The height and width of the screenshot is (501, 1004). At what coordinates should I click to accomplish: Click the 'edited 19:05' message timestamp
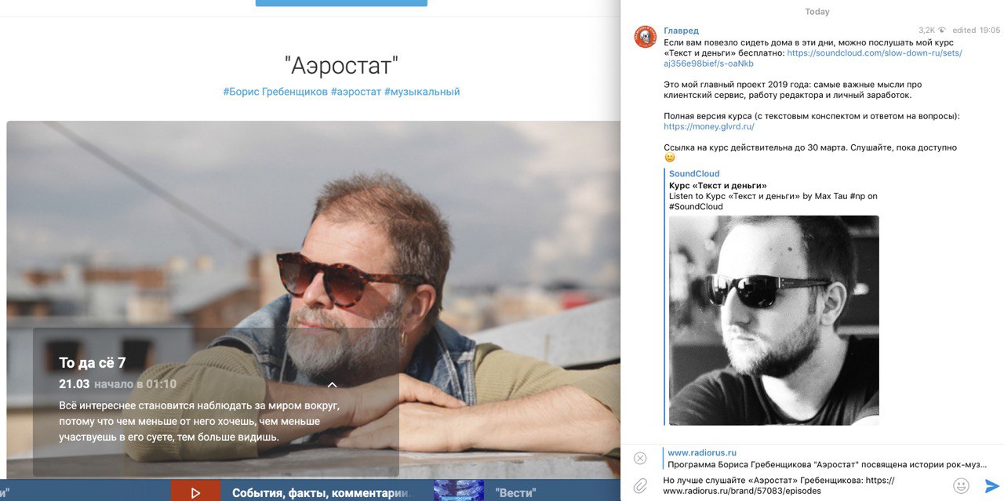point(977,31)
